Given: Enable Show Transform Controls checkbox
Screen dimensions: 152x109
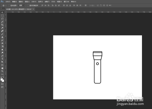Looking at the screenshot, I should (x=28, y=5).
